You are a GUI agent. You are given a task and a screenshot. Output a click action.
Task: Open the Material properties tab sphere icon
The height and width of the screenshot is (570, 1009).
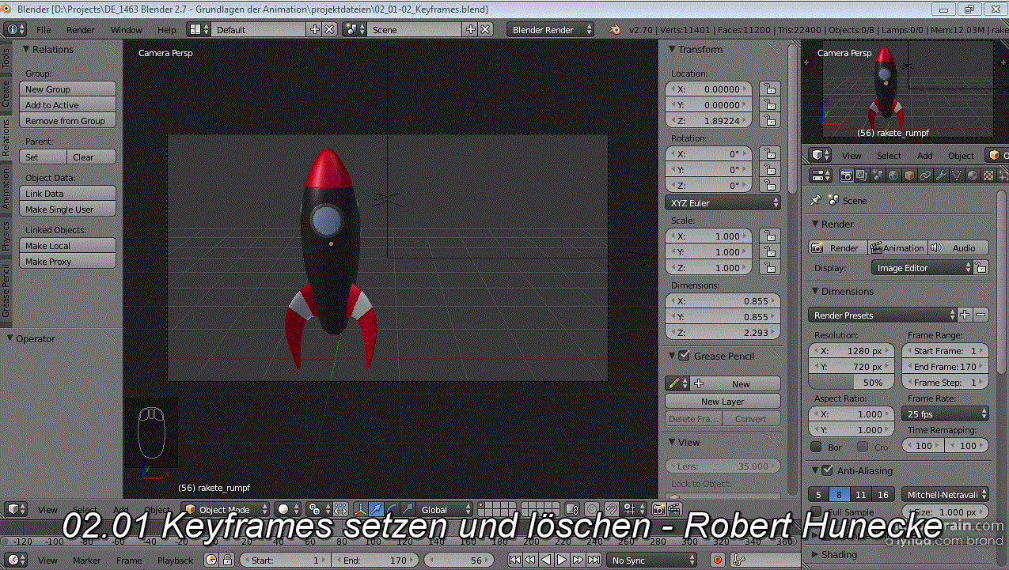point(973,176)
